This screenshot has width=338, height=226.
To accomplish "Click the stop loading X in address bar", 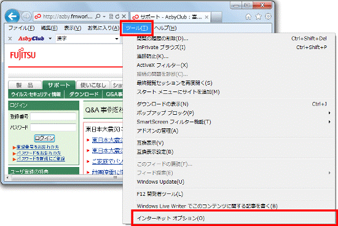I will (124, 17).
